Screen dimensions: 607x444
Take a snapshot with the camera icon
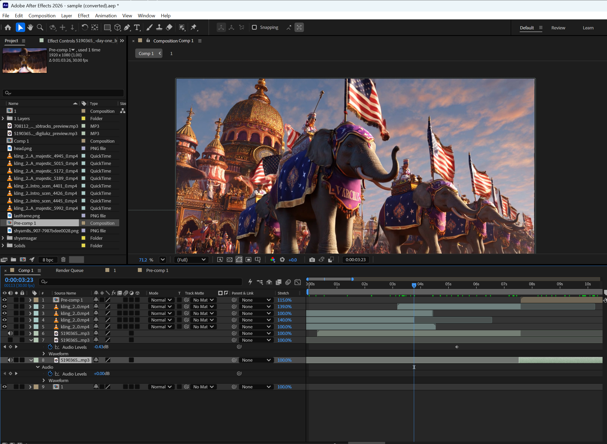[x=312, y=260]
